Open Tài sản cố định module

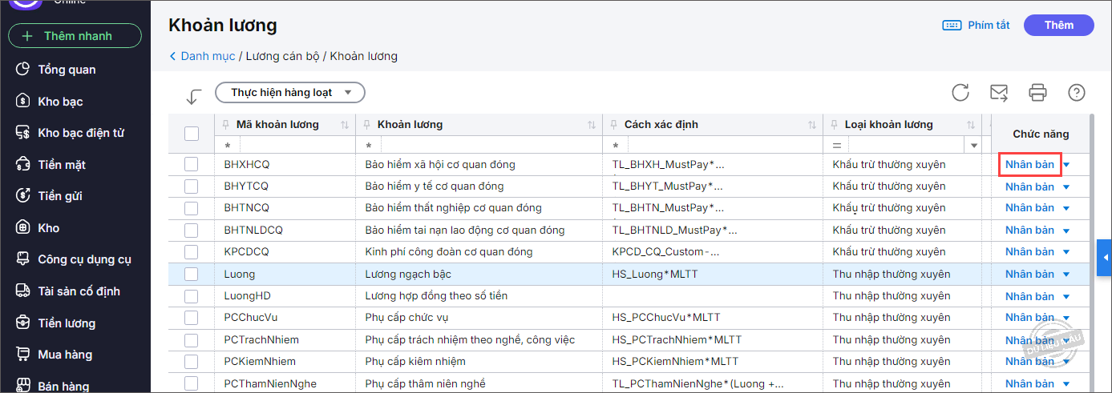click(79, 291)
